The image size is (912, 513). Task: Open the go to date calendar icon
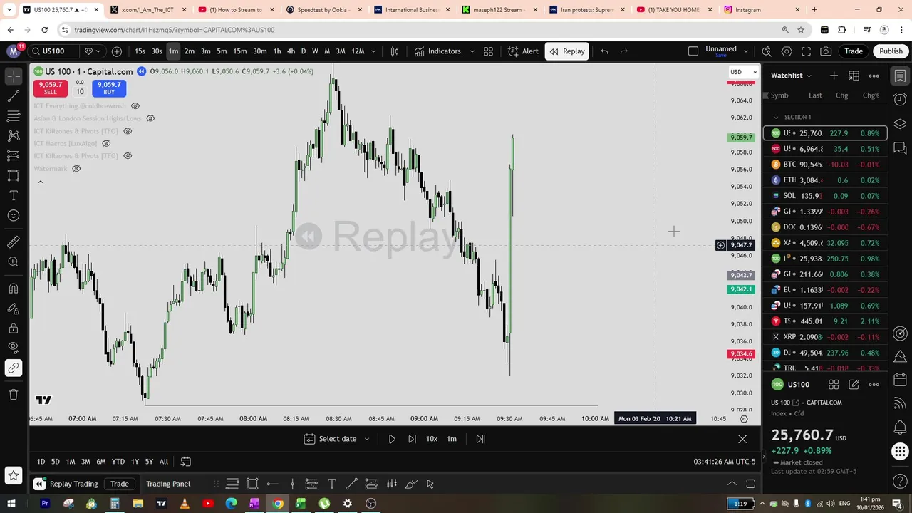pos(186,462)
